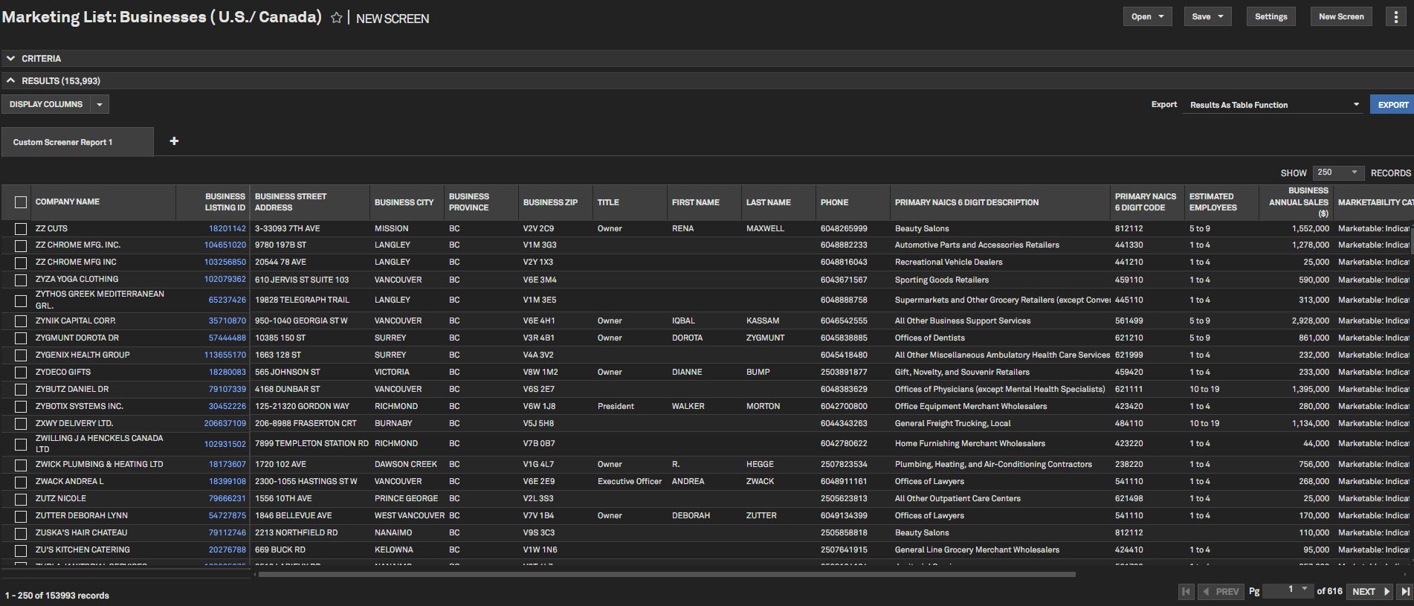Click the horizontal scrollbar under the table

tap(666, 575)
